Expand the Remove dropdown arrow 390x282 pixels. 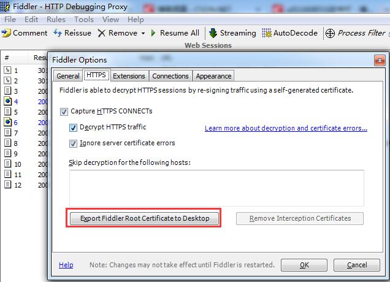[143, 33]
